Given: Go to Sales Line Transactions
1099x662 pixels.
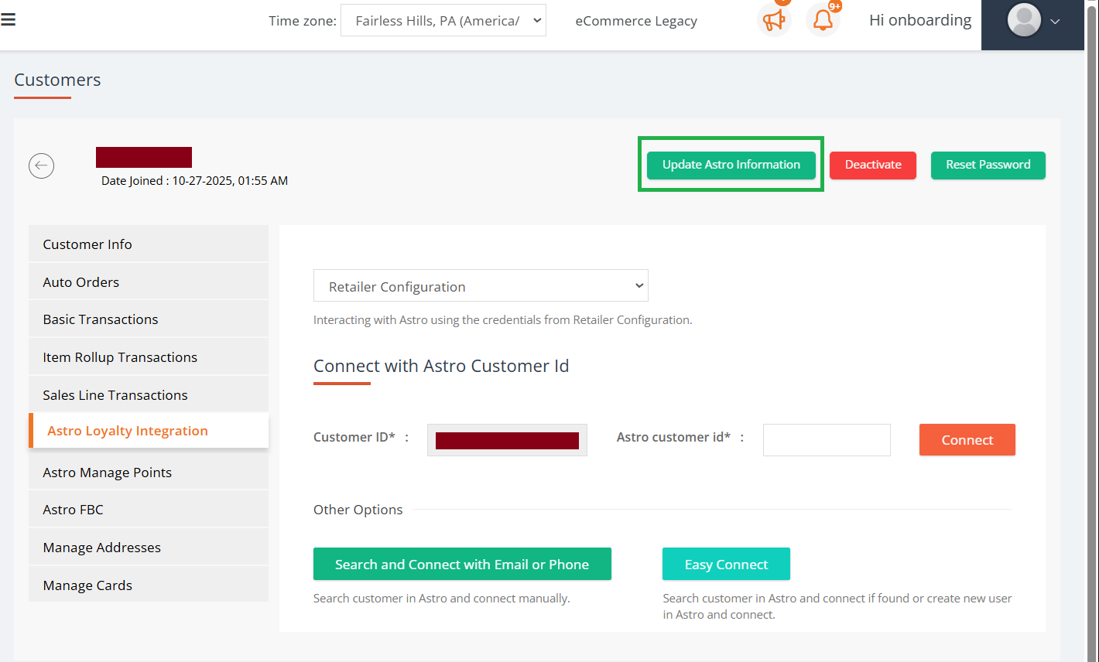Looking at the screenshot, I should 149,395.
